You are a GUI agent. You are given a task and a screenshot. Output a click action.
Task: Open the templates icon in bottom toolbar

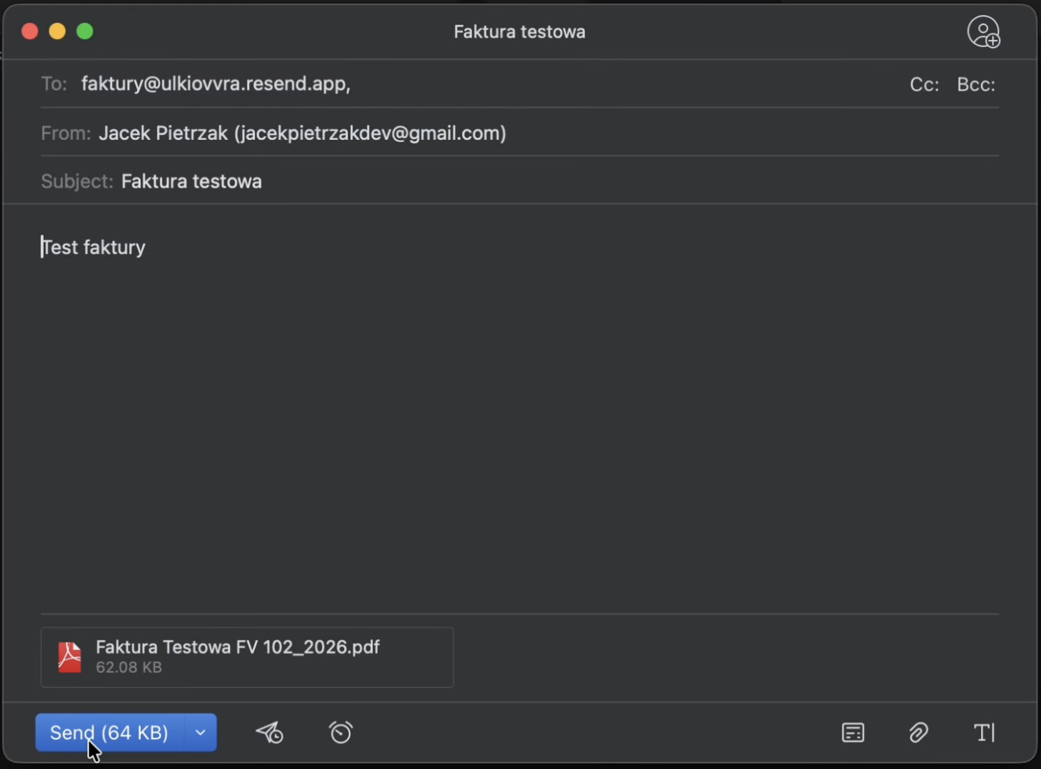point(853,733)
